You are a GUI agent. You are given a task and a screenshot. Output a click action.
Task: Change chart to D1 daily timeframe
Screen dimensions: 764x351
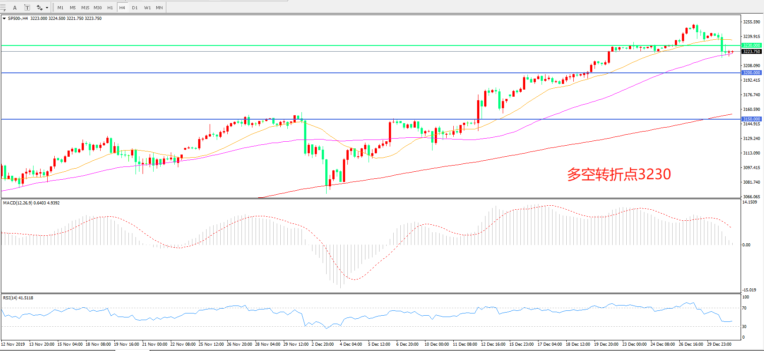pyautogui.click(x=135, y=8)
